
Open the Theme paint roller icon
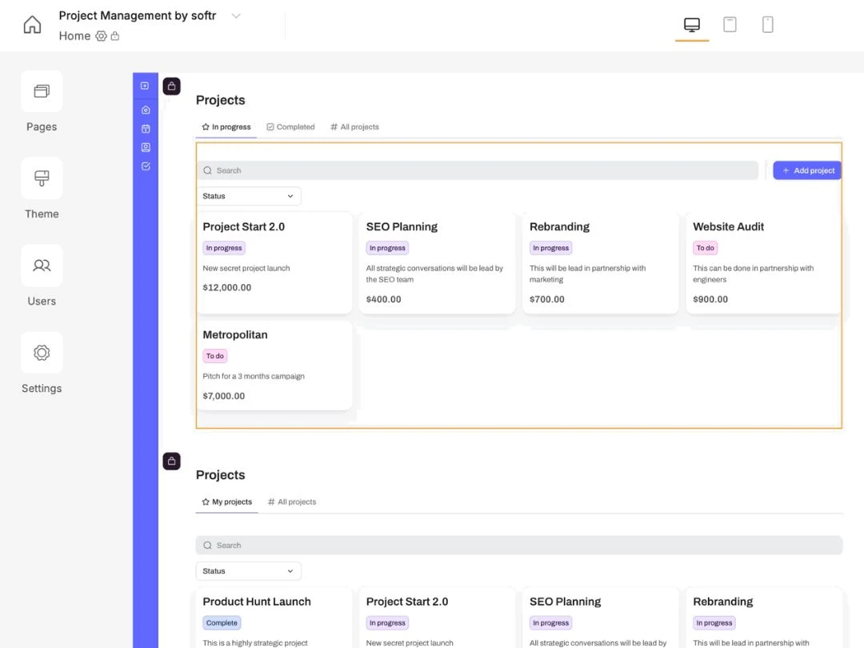[42, 178]
